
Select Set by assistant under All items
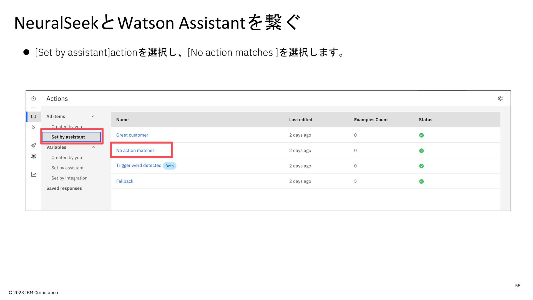[x=71, y=137]
